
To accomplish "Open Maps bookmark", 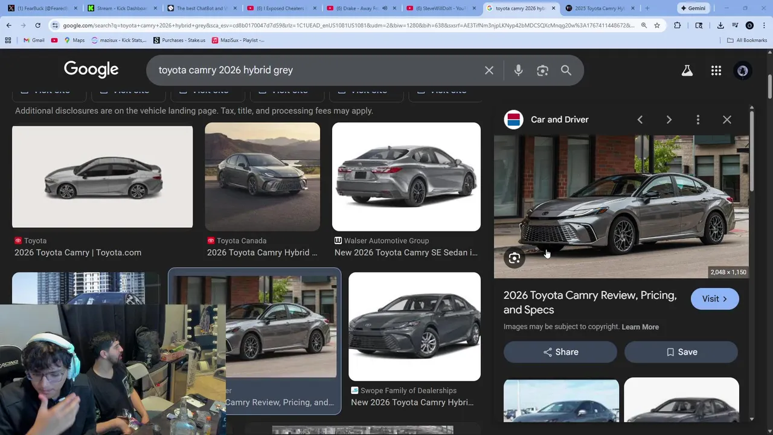I will (74, 40).
